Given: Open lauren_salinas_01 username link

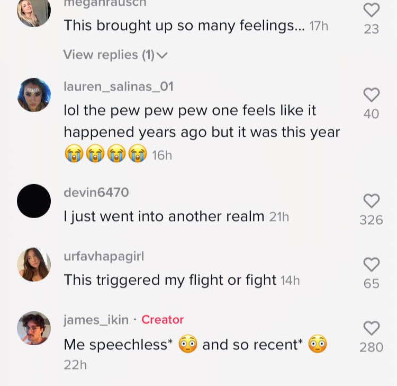Looking at the screenshot, I should (x=118, y=86).
